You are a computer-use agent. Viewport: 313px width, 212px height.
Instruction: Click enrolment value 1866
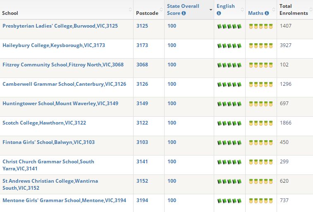[285, 123]
